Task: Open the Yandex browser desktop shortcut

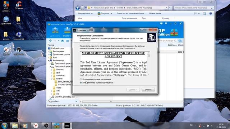Action: pos(6,51)
